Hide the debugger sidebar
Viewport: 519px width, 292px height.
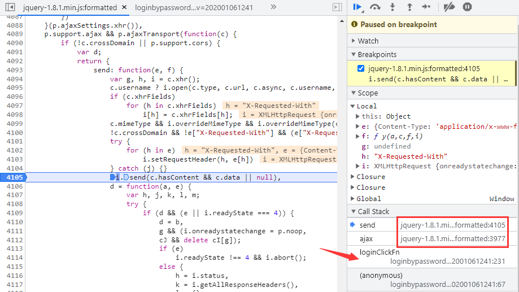(337, 7)
